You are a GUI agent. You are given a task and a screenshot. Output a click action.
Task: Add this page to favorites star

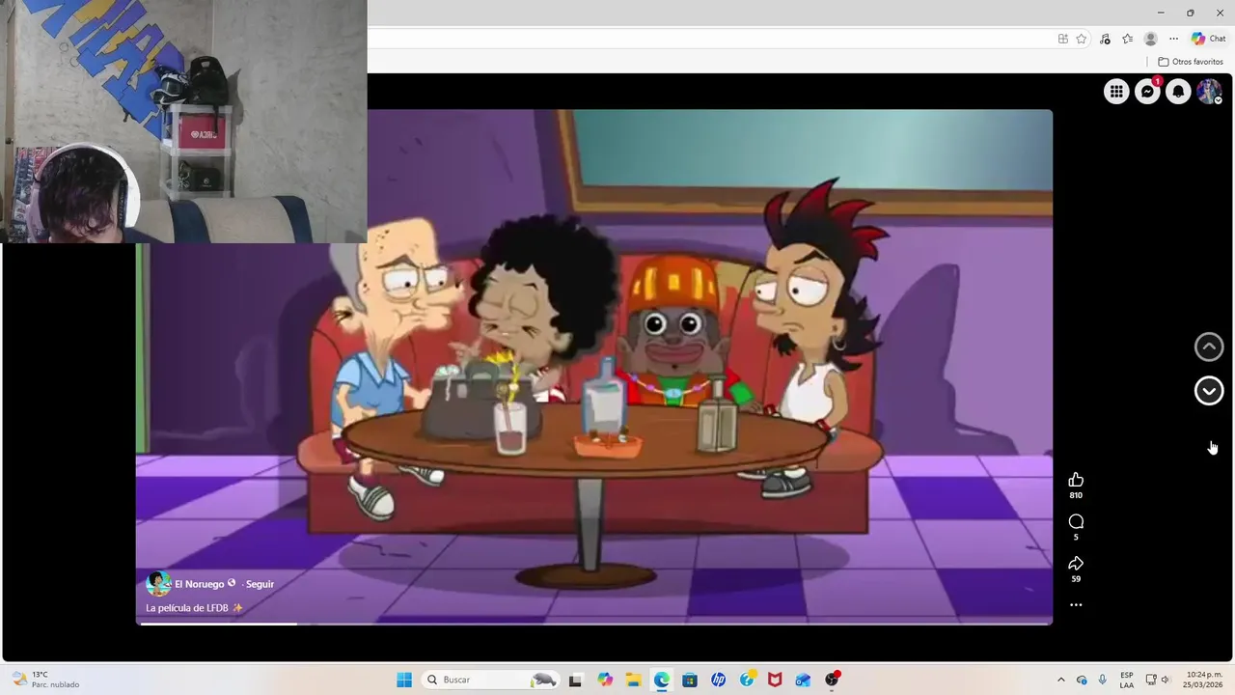[1082, 39]
